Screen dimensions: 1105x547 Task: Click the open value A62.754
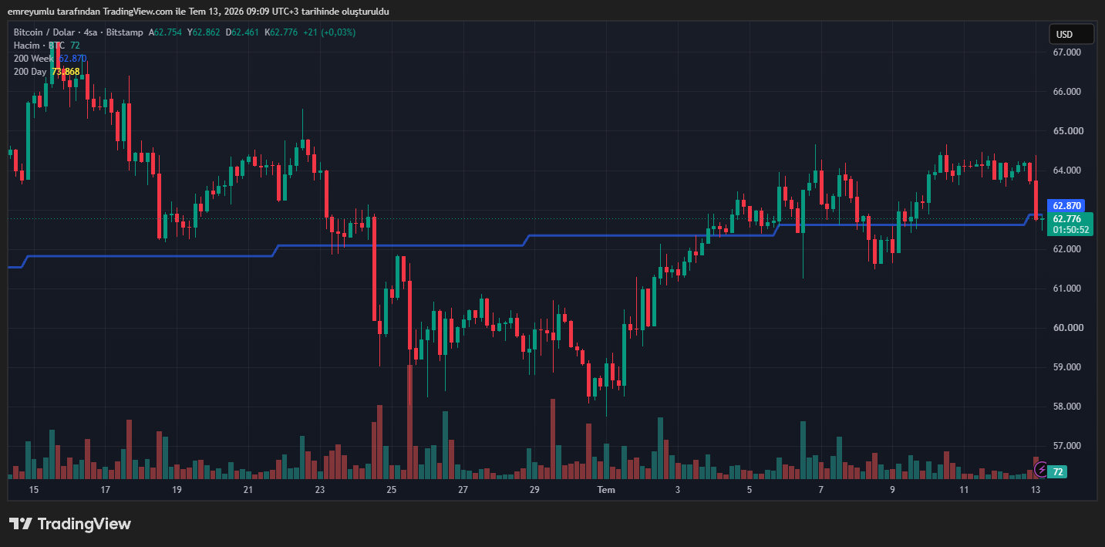coord(166,32)
